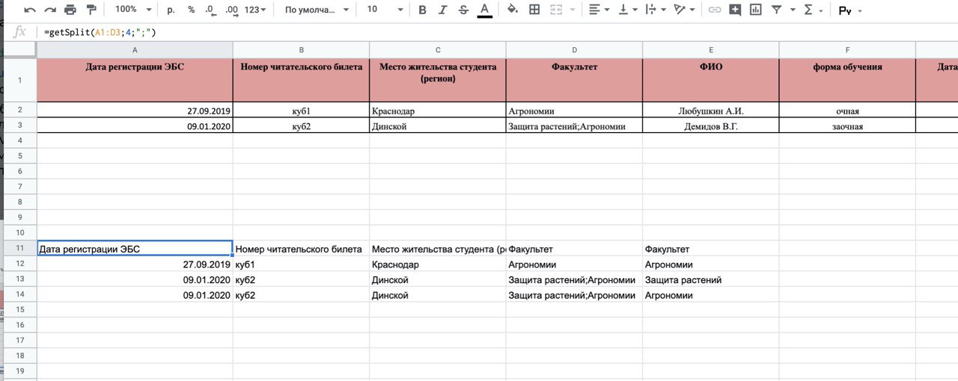Screen dimensions: 958x381
Task: Toggle bold formatting
Action: click(422, 10)
